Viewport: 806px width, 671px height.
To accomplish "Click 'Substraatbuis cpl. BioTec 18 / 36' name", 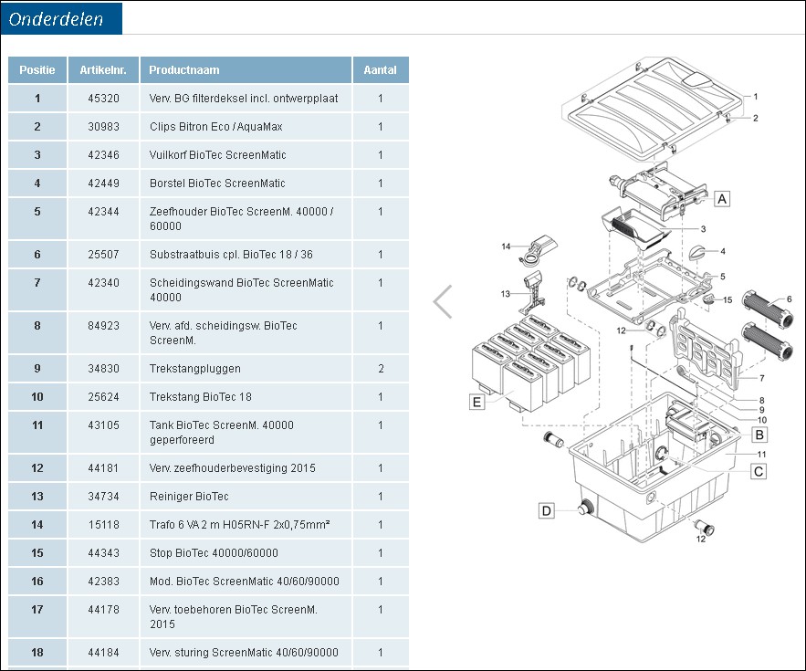I will pyautogui.click(x=231, y=255).
